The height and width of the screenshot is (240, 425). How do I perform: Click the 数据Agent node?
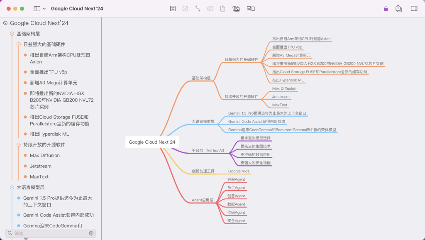(x=236, y=204)
